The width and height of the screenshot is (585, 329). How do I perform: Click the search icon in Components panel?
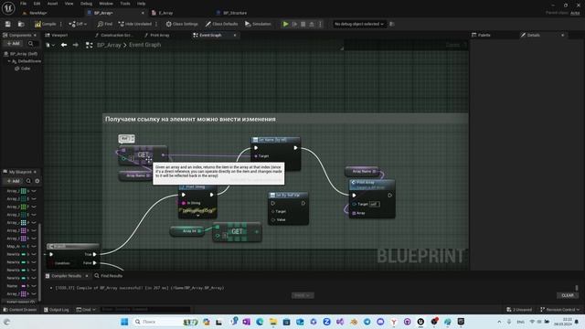click(31, 44)
